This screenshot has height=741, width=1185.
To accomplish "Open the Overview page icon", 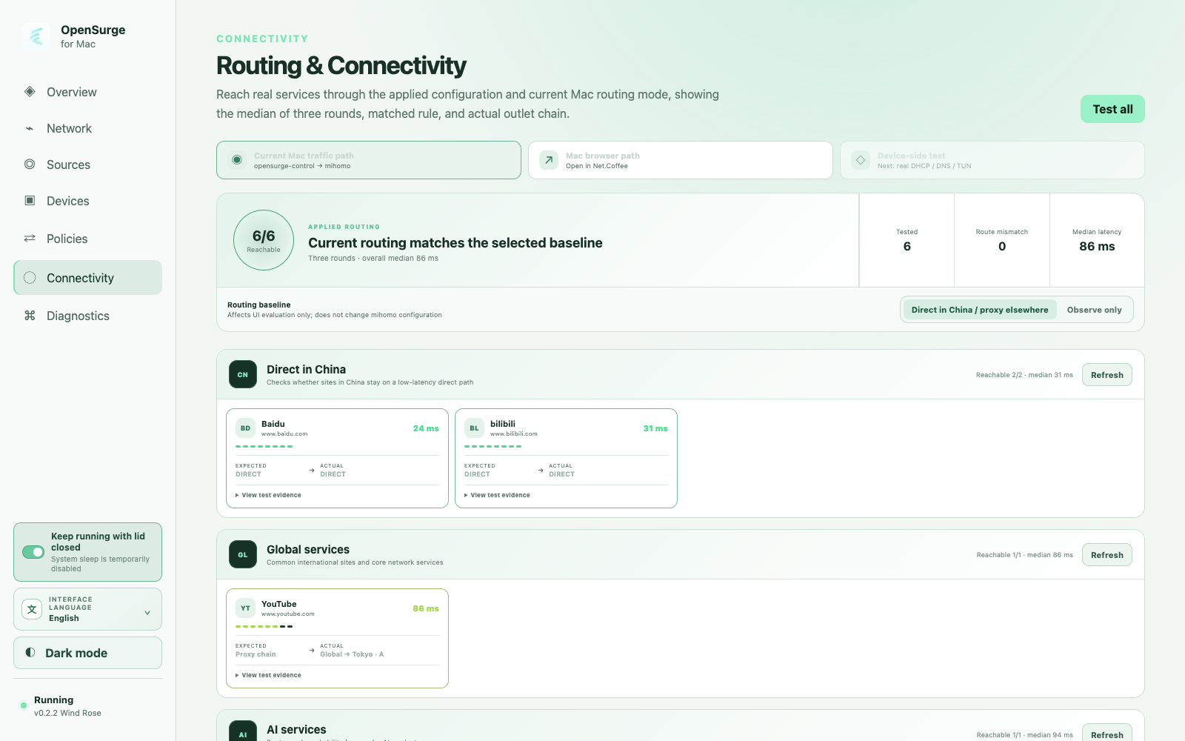I will click(30, 92).
